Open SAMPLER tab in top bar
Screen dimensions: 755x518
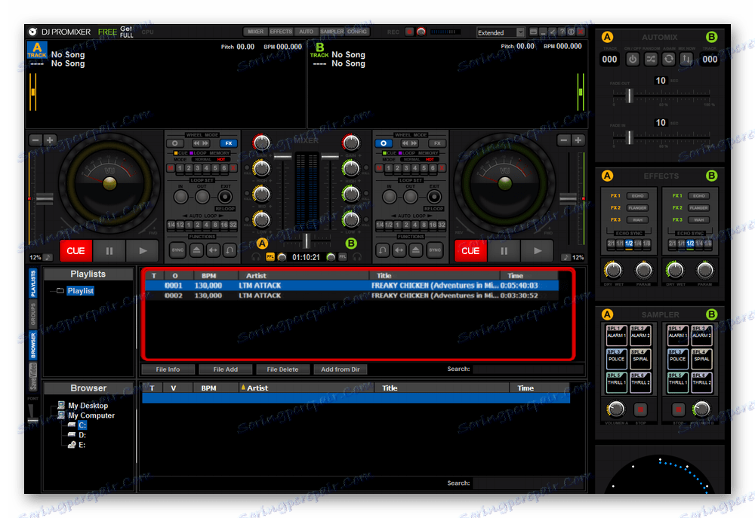click(331, 32)
